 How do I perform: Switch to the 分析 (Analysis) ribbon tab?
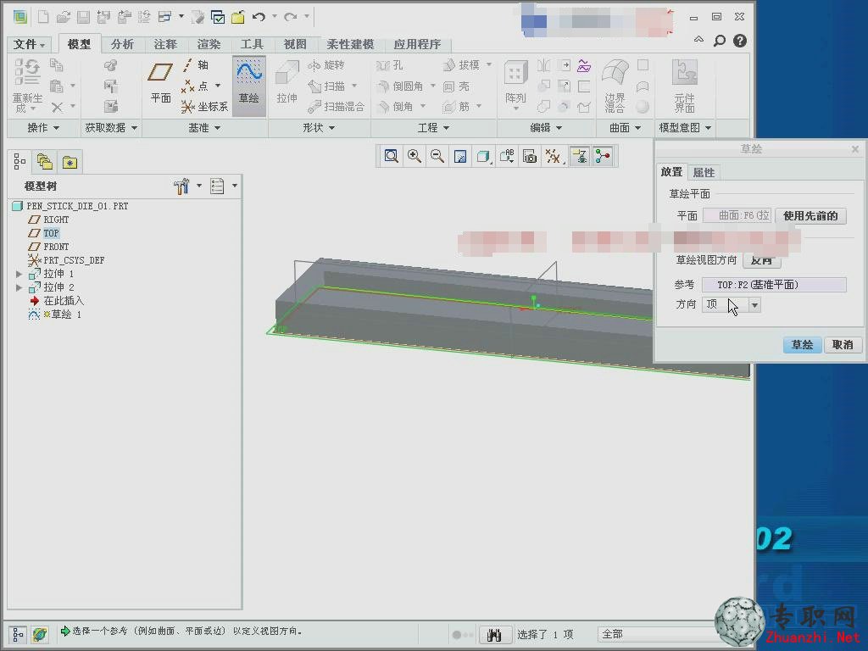click(122, 44)
